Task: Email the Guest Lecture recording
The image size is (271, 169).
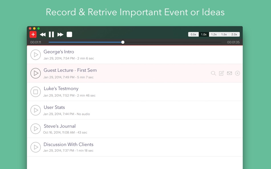Action: click(x=229, y=73)
